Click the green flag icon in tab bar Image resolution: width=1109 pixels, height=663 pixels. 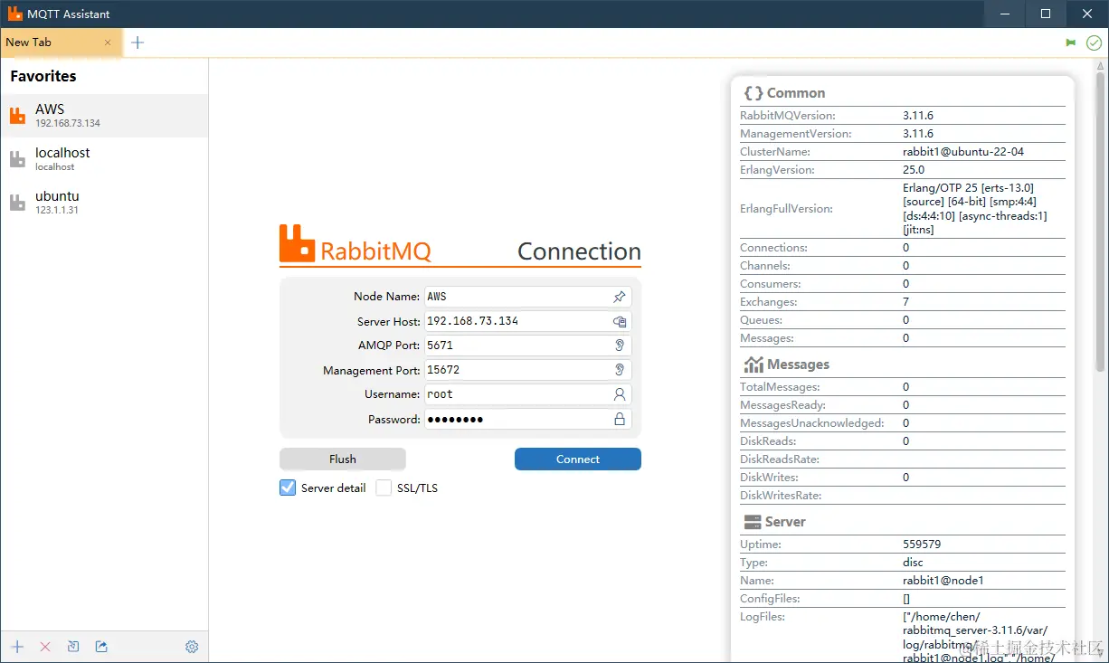[x=1071, y=43]
